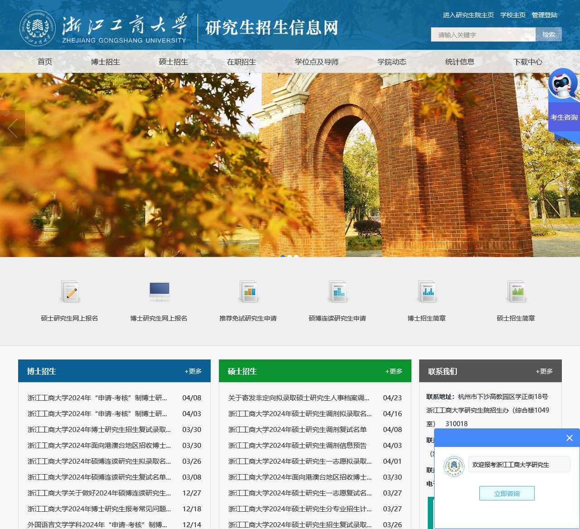Open the 管理登陆 link in header
580x529 pixels.
point(544,15)
